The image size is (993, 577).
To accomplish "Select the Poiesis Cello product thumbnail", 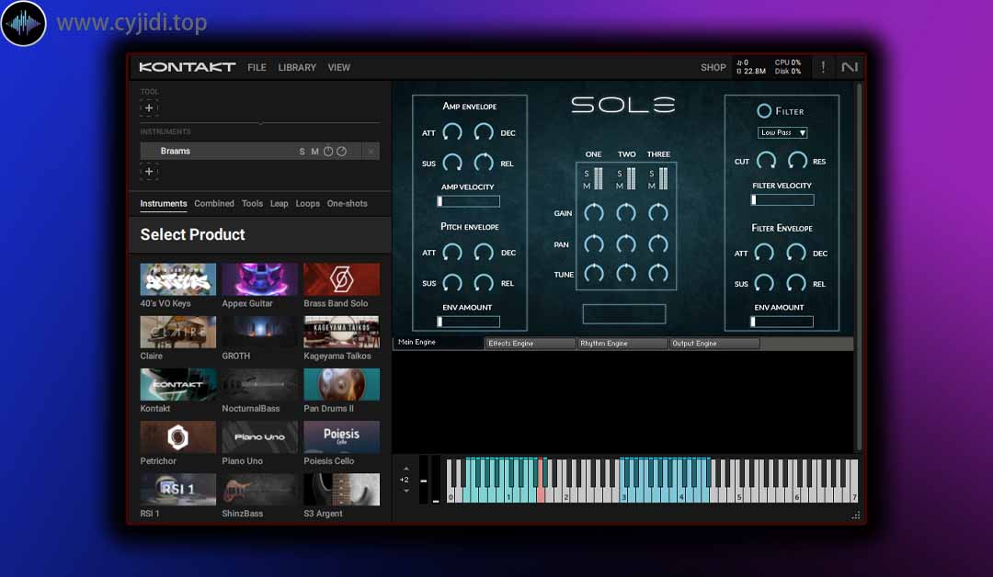I will (341, 437).
